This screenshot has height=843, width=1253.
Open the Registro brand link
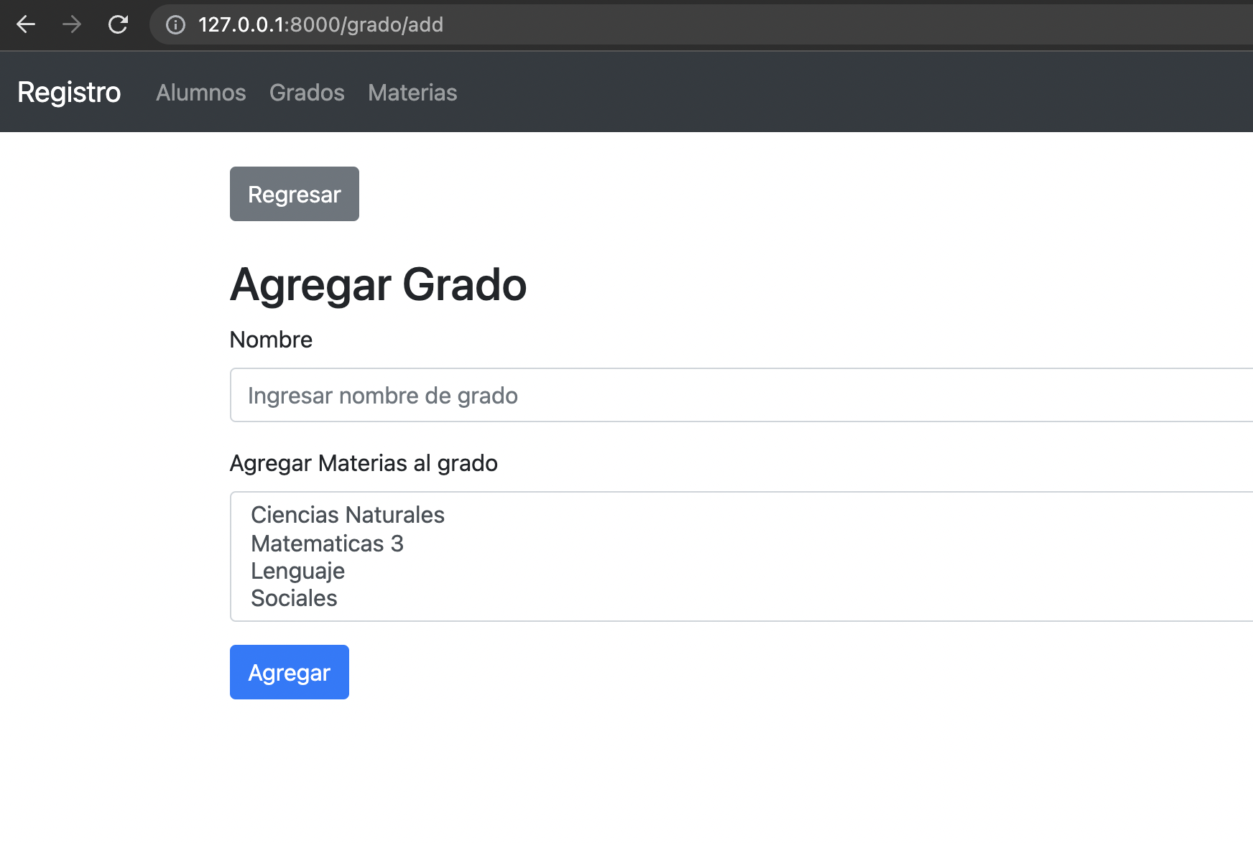[x=69, y=92]
